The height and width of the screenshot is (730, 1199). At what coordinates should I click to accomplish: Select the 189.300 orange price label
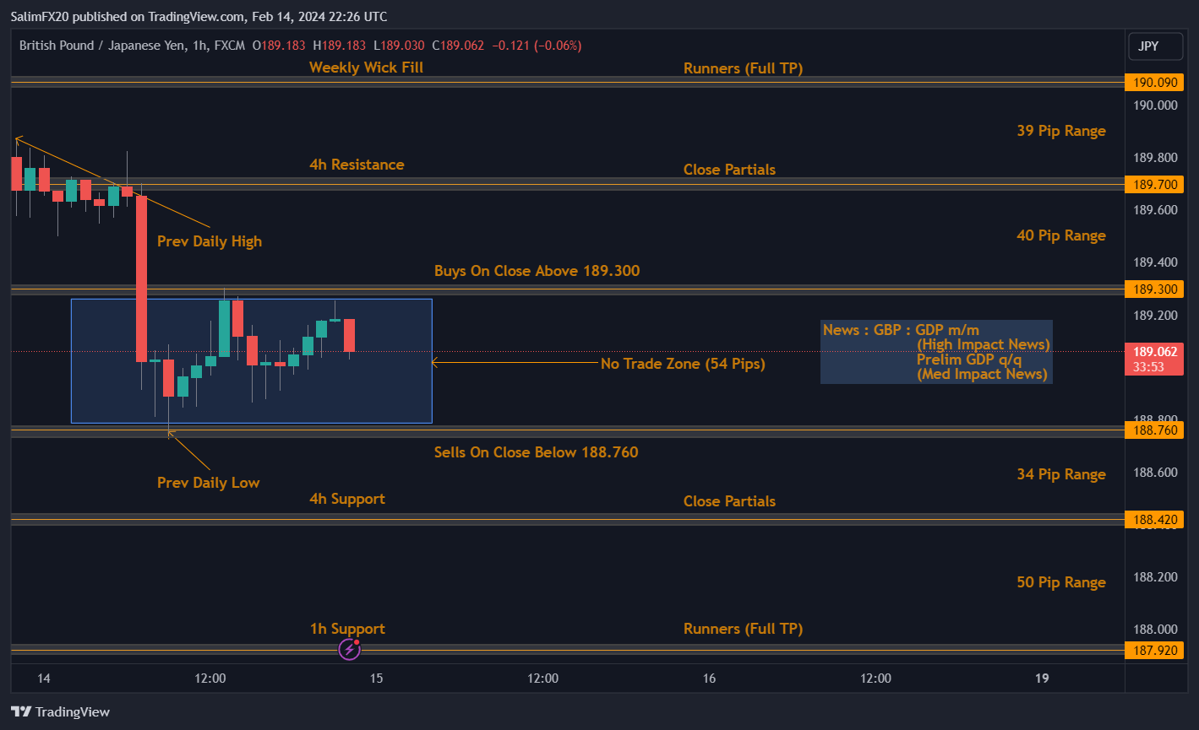1154,289
